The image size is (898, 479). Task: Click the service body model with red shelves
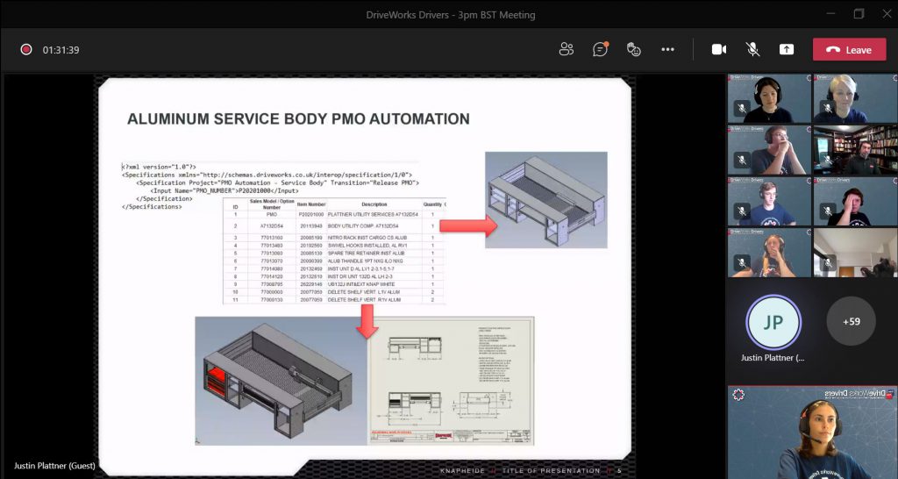(x=281, y=381)
